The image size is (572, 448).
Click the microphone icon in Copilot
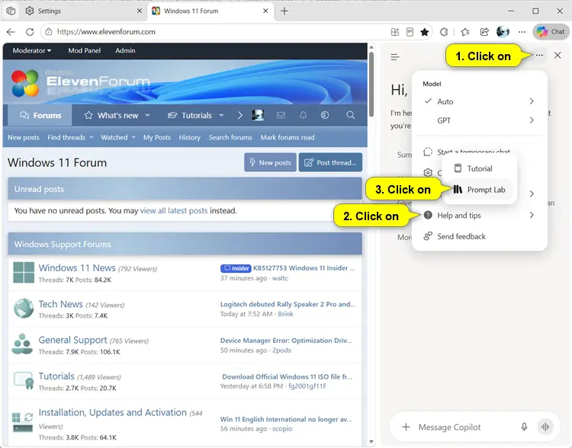tap(524, 427)
